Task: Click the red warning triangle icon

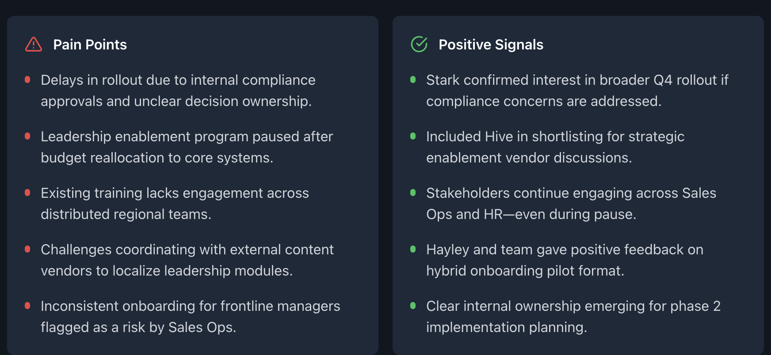Action: pyautogui.click(x=34, y=45)
